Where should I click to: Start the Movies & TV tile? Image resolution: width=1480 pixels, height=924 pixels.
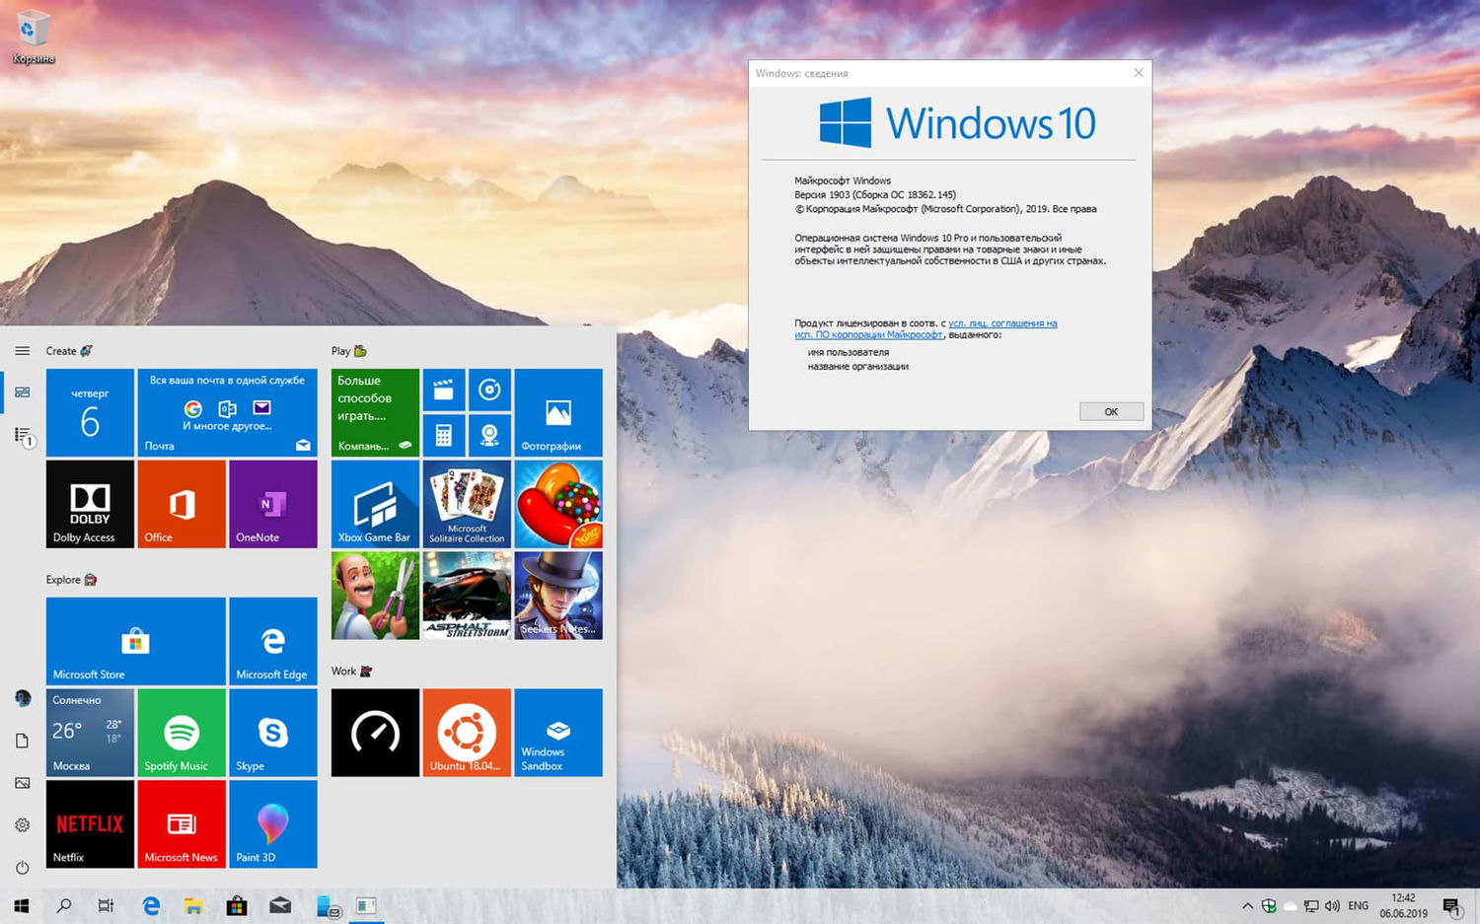coord(443,389)
